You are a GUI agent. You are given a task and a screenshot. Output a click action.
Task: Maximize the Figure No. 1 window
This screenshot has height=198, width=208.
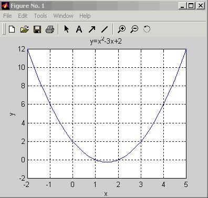191,6
